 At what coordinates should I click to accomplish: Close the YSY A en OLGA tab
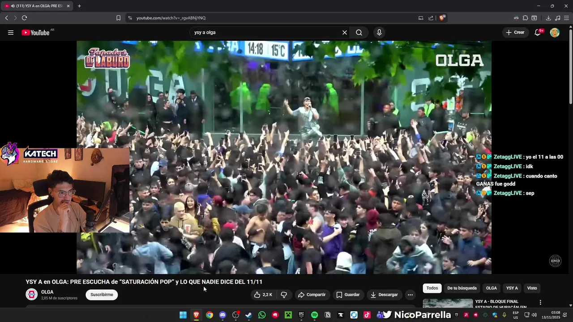point(68,6)
